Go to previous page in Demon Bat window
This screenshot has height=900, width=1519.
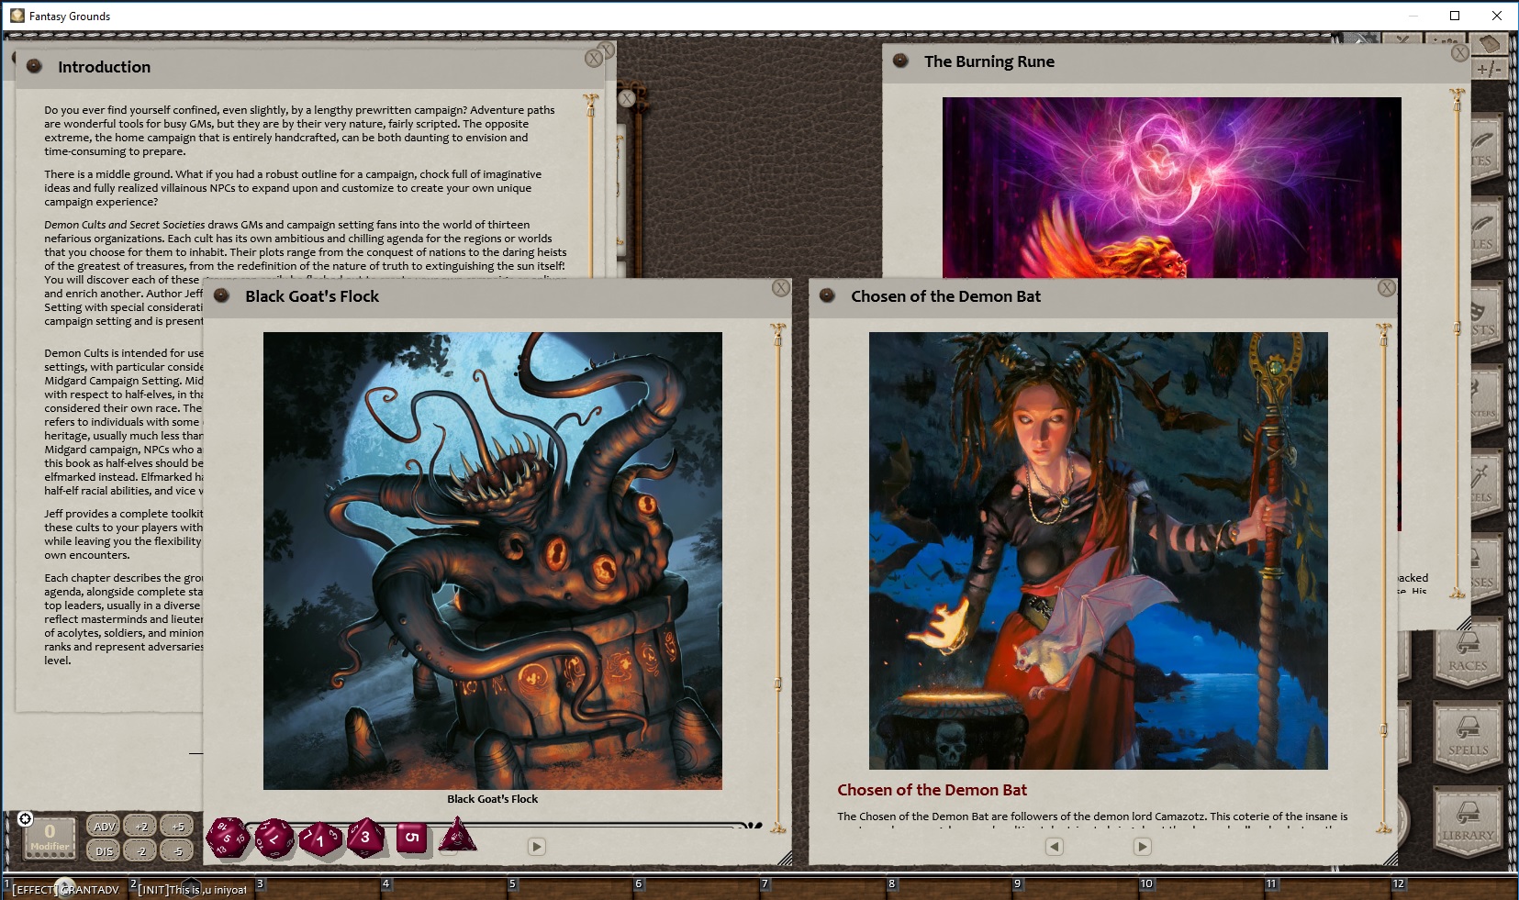[1055, 847]
